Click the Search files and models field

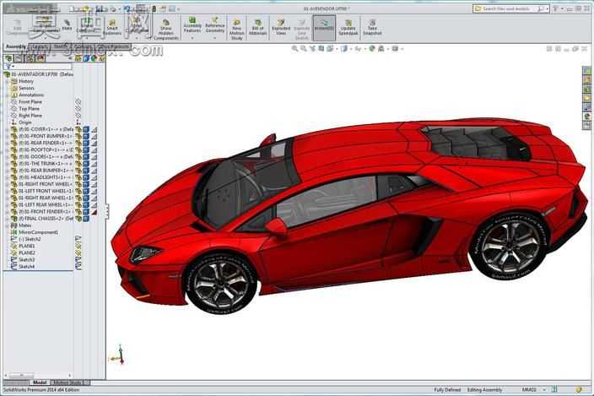pos(510,8)
